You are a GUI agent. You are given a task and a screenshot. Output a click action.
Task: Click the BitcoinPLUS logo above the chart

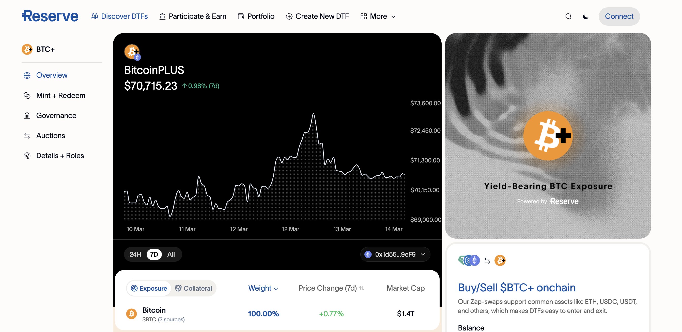(x=132, y=52)
